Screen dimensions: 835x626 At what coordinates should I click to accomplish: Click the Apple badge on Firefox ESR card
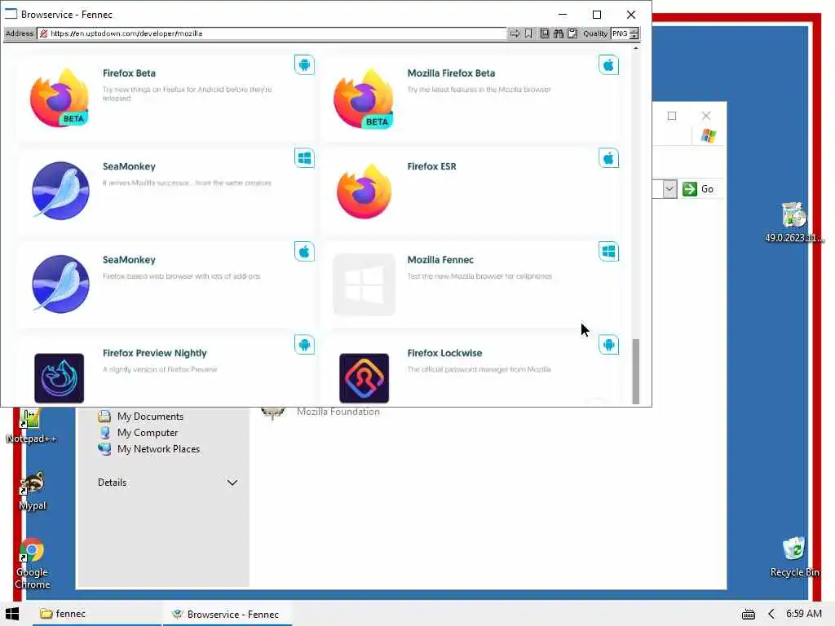[608, 158]
